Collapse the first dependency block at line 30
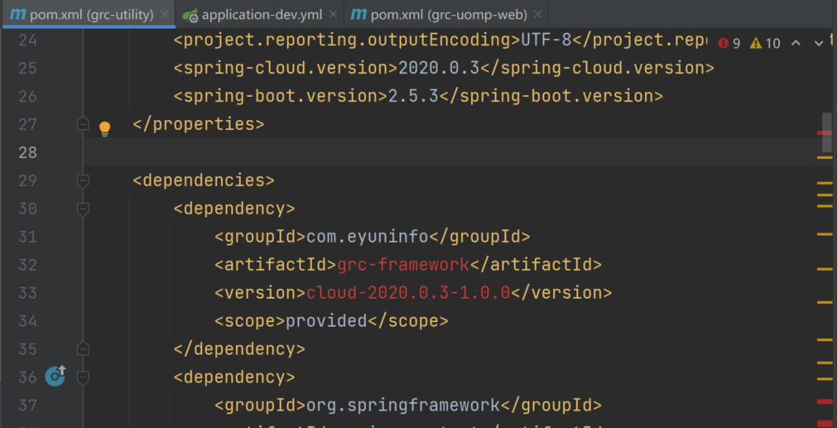 (83, 209)
